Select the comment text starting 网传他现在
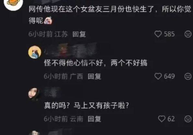 [x=110, y=15]
